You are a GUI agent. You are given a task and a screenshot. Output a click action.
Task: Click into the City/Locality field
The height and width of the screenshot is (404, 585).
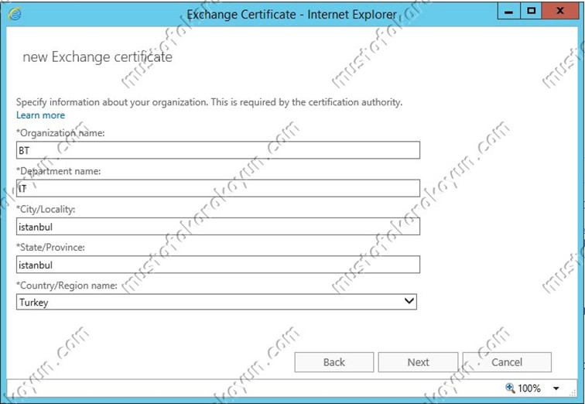218,227
